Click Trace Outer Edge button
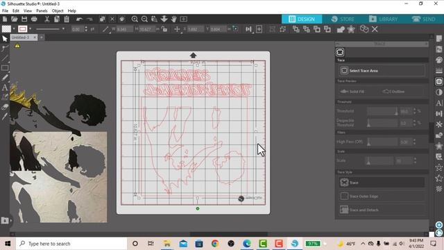Image resolution: width=444 pixels, height=250 pixels. pyautogui.click(x=382, y=196)
